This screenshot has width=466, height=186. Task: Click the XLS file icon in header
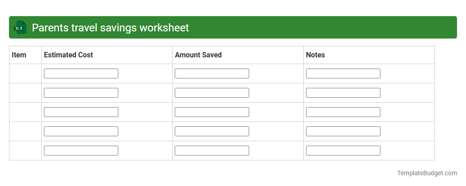(x=20, y=27)
